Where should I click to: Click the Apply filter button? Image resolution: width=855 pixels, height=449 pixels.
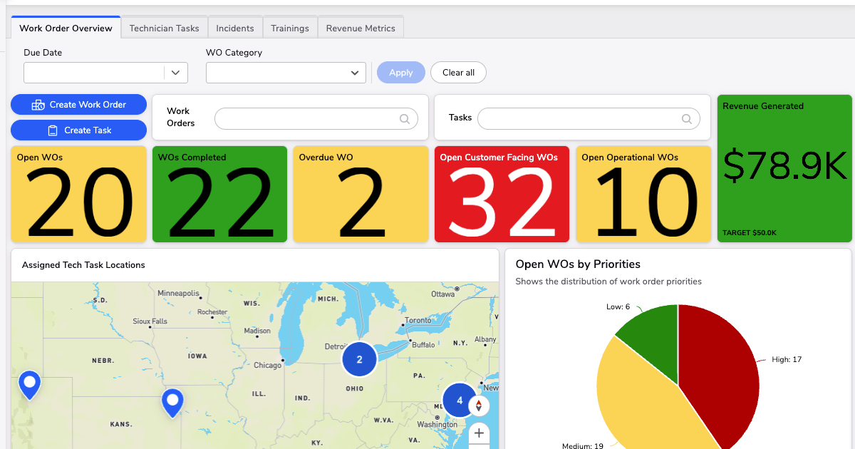pos(401,73)
